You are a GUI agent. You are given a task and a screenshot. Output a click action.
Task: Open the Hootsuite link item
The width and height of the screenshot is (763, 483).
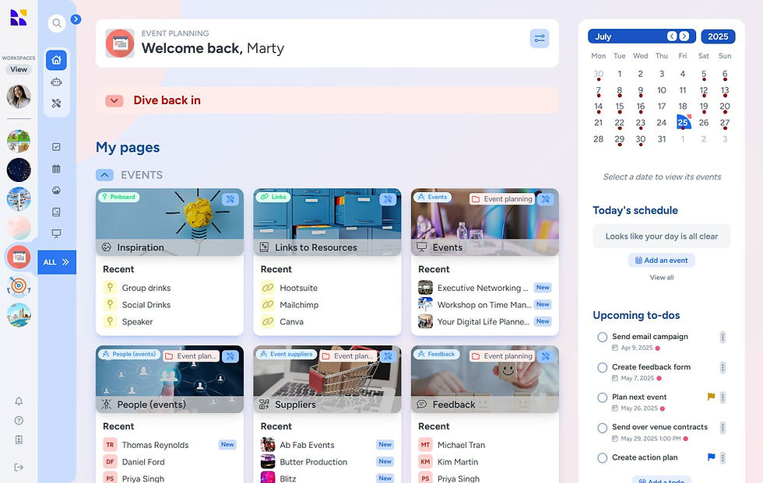pos(298,288)
